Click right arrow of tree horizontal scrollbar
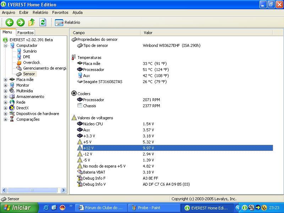This screenshot has height=213, width=284. (x=63, y=190)
